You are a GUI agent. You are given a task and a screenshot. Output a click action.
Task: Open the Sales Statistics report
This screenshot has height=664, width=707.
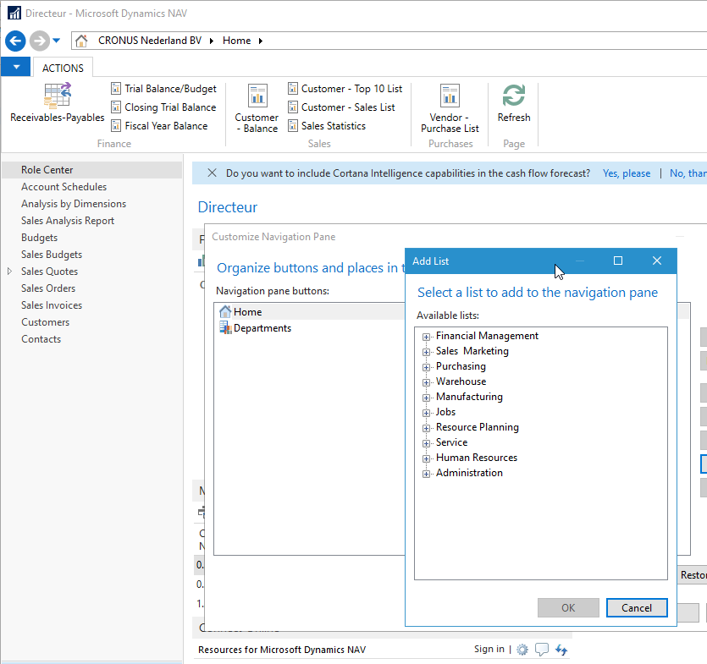click(x=327, y=126)
